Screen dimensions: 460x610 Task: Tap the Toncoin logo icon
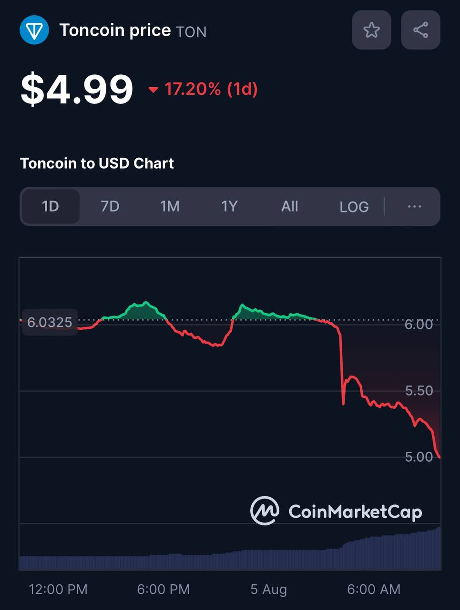click(x=34, y=30)
